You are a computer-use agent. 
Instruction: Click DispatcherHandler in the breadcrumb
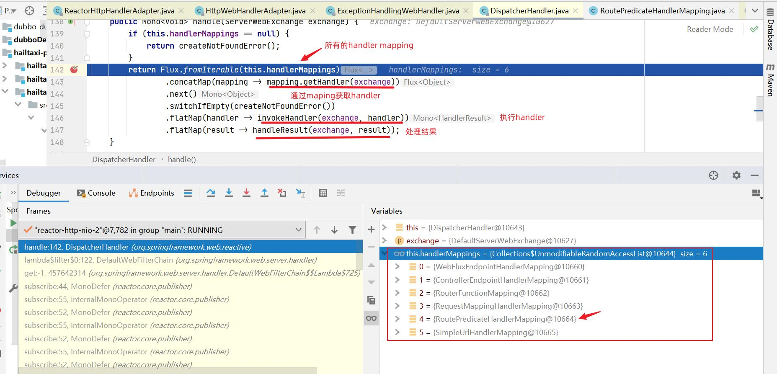pos(124,159)
